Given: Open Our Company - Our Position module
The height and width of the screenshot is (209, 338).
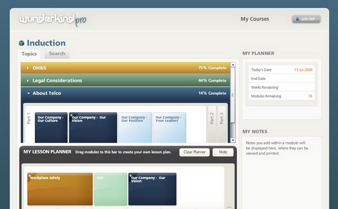Looking at the screenshot, I should point(135,127).
